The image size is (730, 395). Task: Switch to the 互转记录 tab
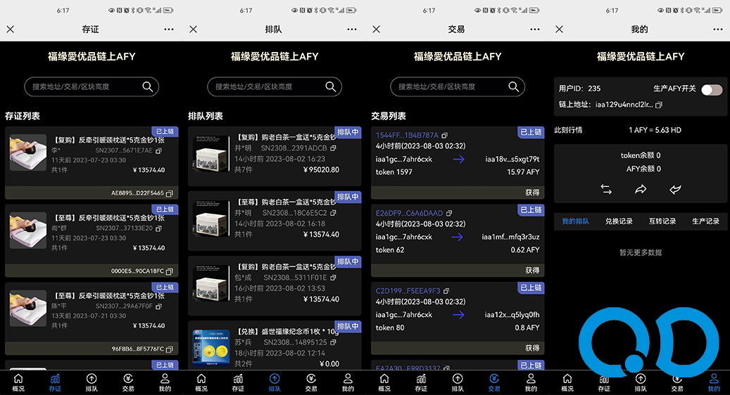(662, 221)
